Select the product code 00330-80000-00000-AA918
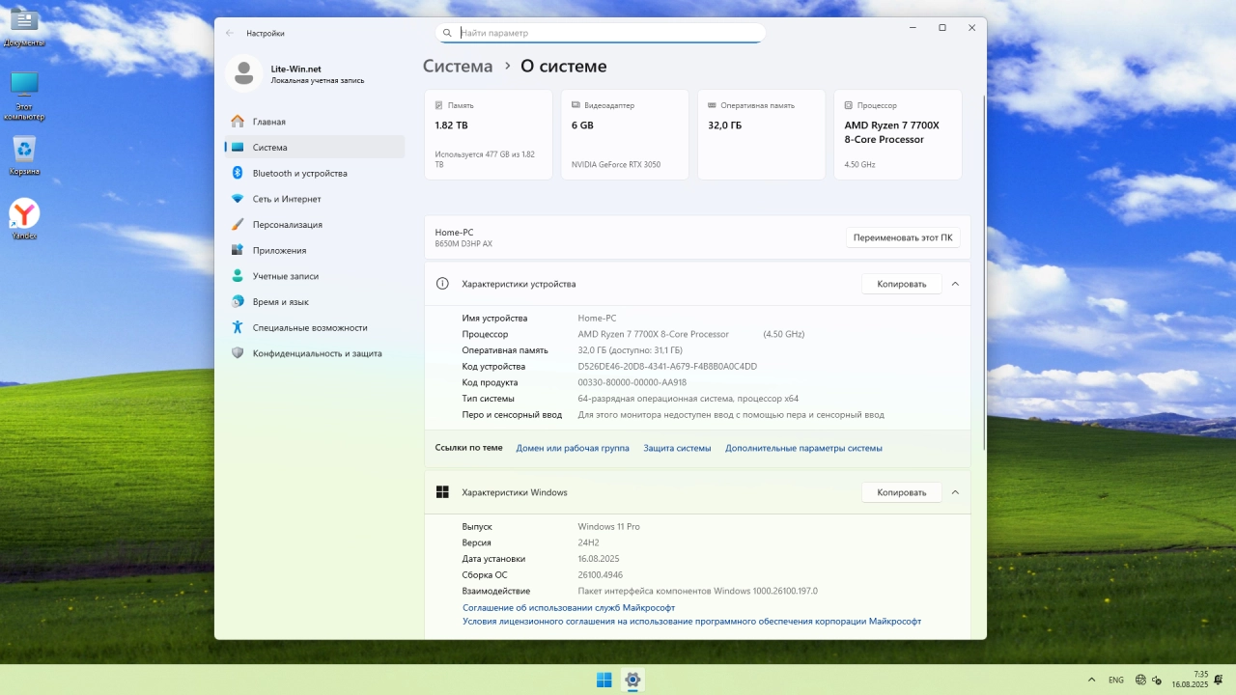The width and height of the screenshot is (1236, 695). 632,382
